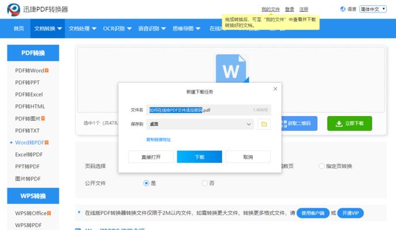Choose PDF转TXT in the sidebar

(x=27, y=131)
